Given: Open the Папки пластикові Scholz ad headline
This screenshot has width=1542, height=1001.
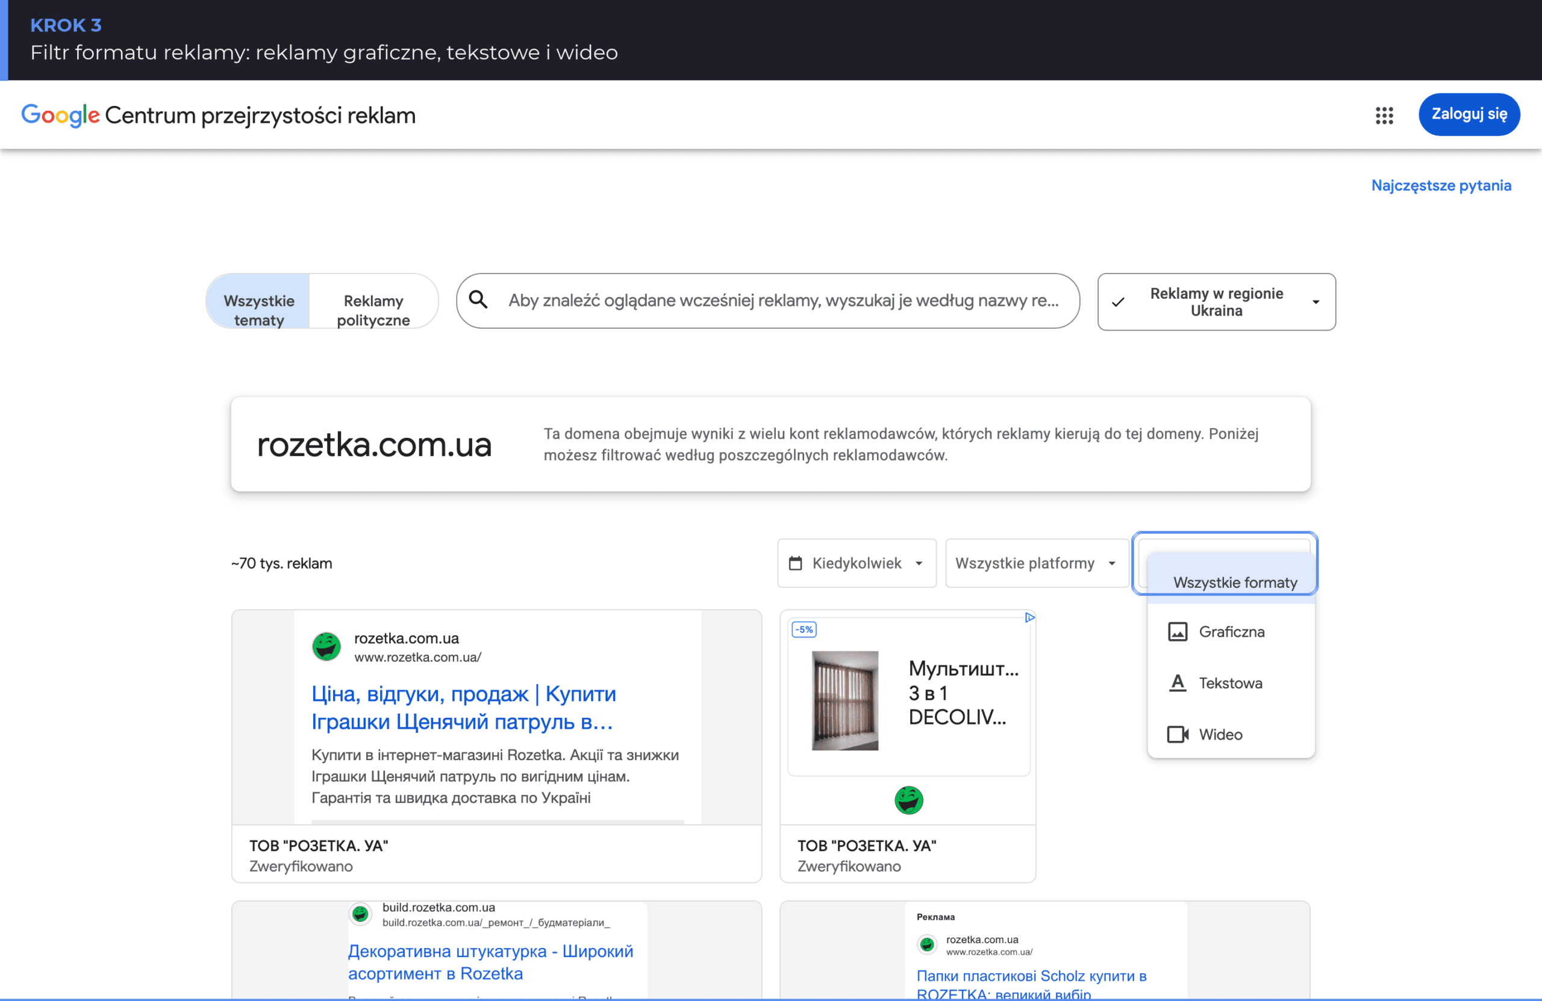Looking at the screenshot, I should click(x=1031, y=984).
